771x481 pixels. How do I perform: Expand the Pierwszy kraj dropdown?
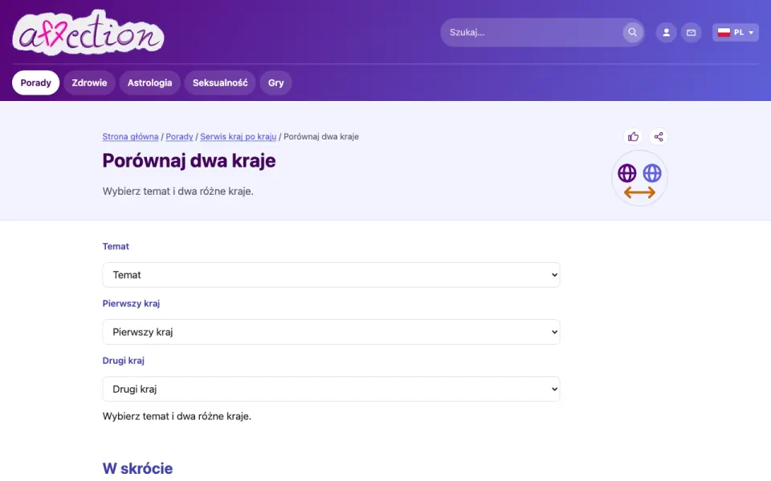tap(331, 332)
